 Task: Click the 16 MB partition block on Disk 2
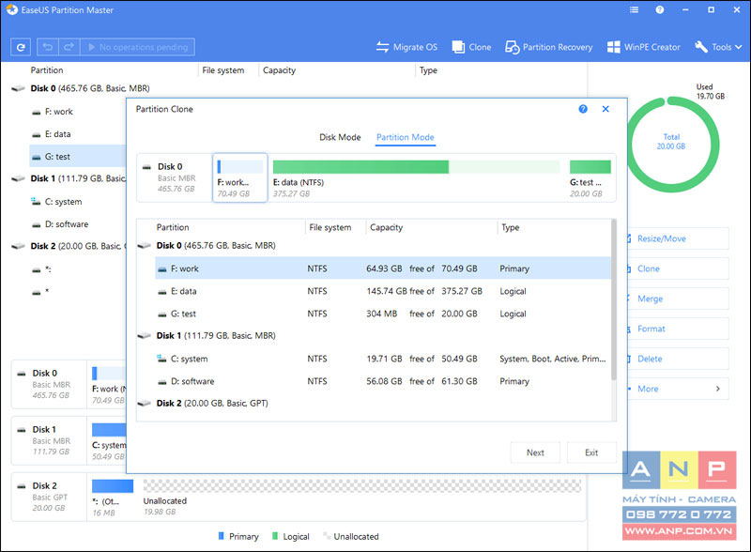113,497
